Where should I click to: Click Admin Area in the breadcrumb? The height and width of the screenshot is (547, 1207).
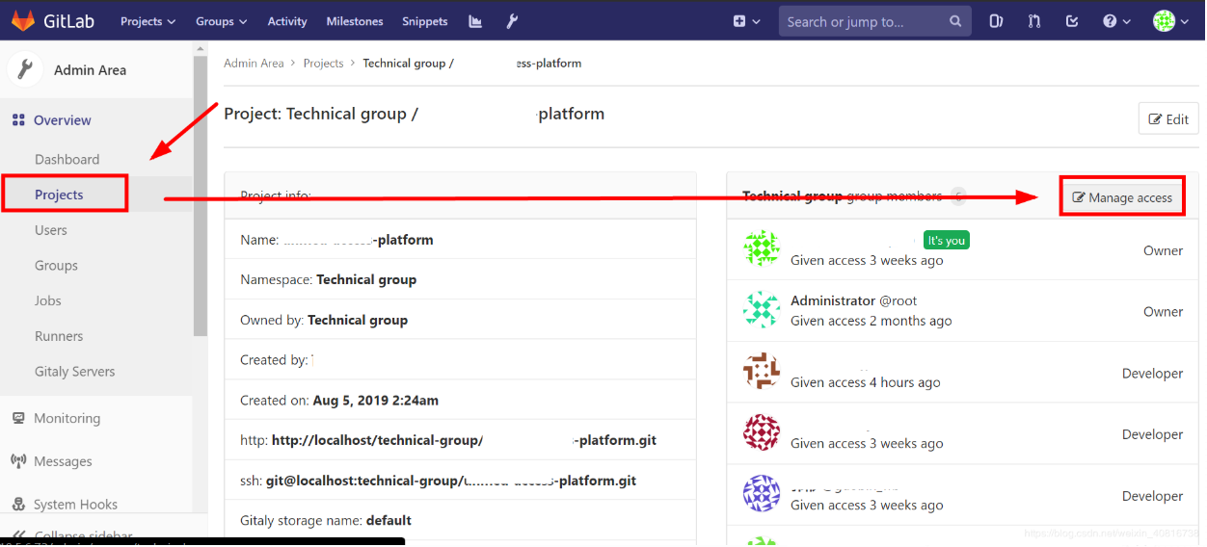(x=254, y=64)
